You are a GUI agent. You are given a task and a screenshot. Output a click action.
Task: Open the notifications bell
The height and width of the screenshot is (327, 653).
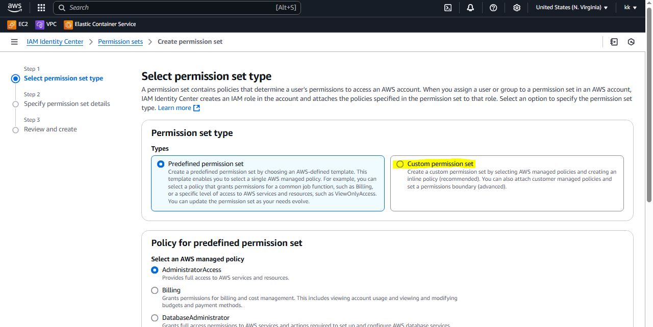point(470,8)
